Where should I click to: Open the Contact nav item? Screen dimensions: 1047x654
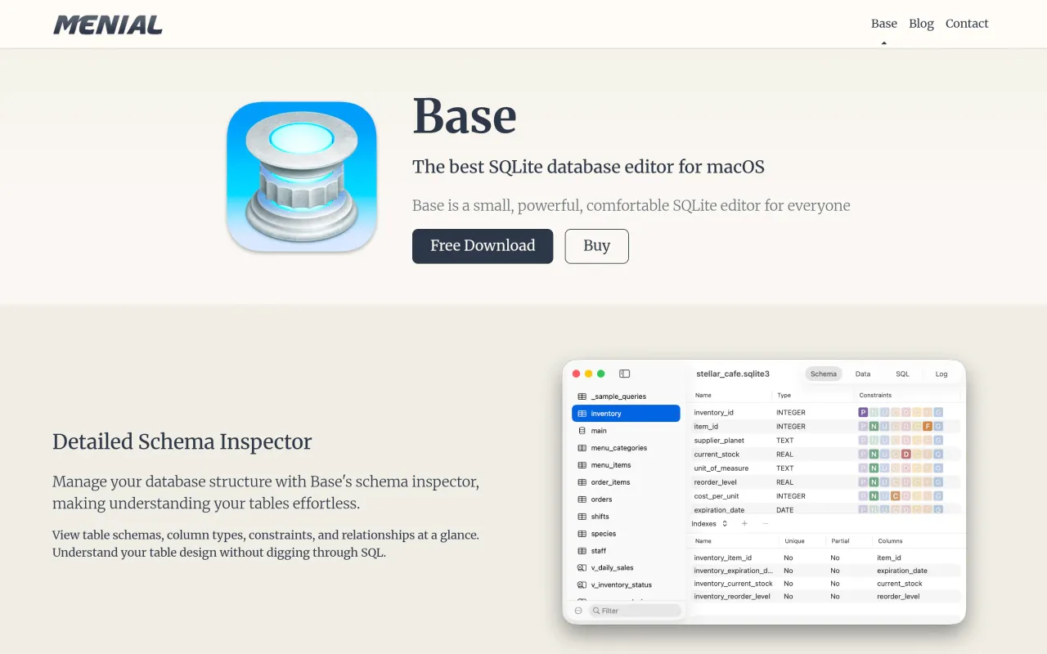[967, 24]
